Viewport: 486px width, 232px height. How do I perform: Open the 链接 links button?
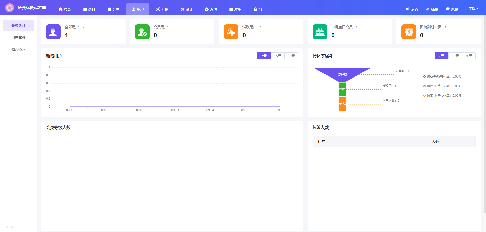[x=432, y=9]
